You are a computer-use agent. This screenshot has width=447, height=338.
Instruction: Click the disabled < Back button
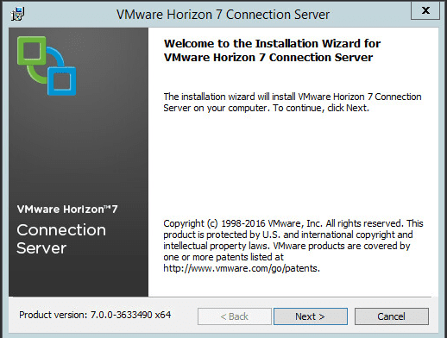235,316
